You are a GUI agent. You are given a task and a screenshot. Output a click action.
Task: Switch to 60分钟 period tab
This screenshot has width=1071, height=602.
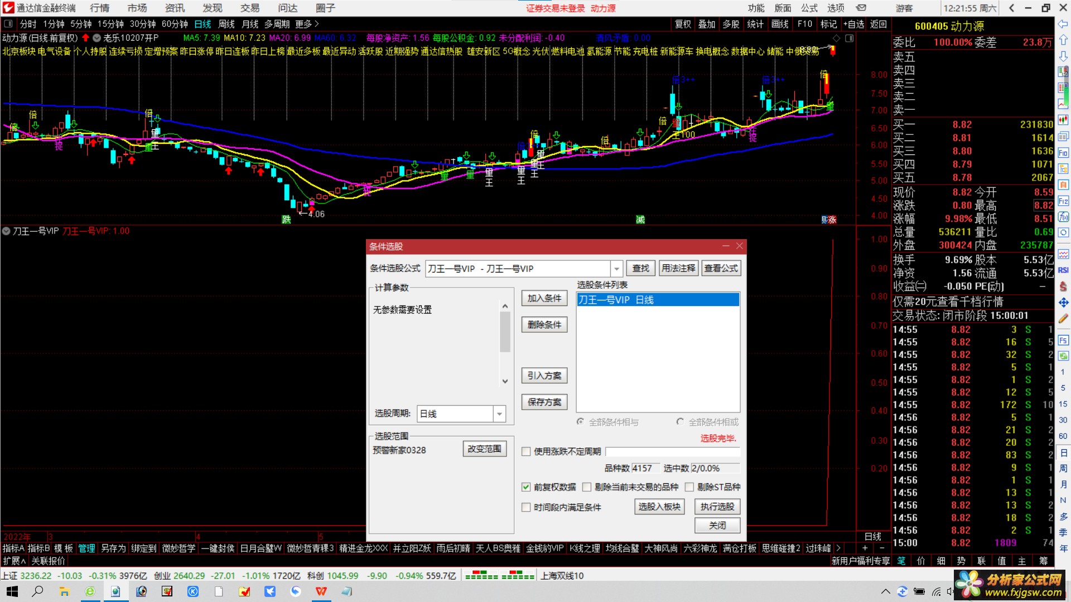(x=175, y=24)
